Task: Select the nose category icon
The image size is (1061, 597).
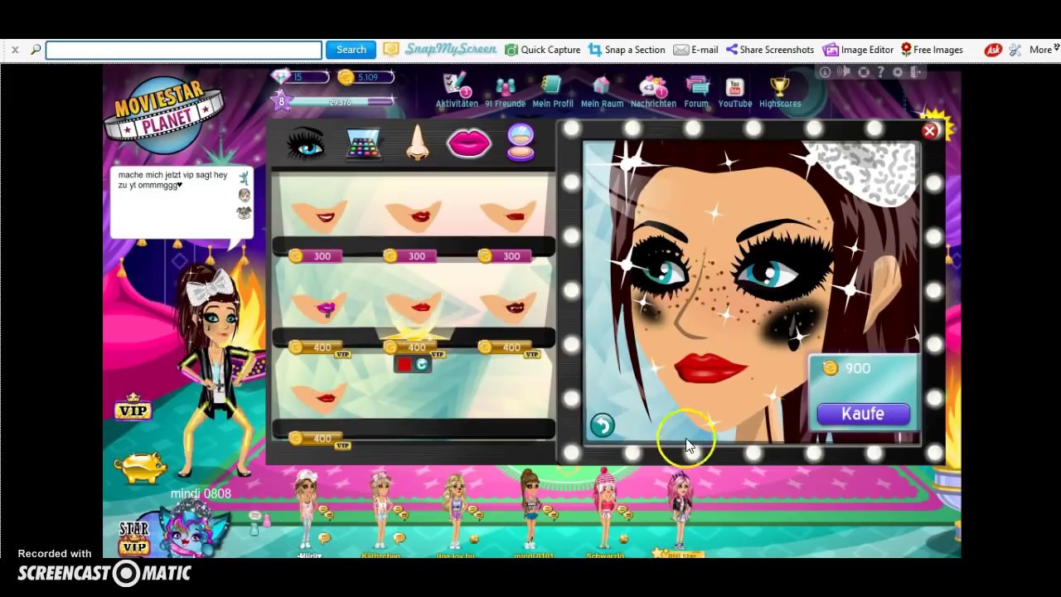Action: [418, 143]
